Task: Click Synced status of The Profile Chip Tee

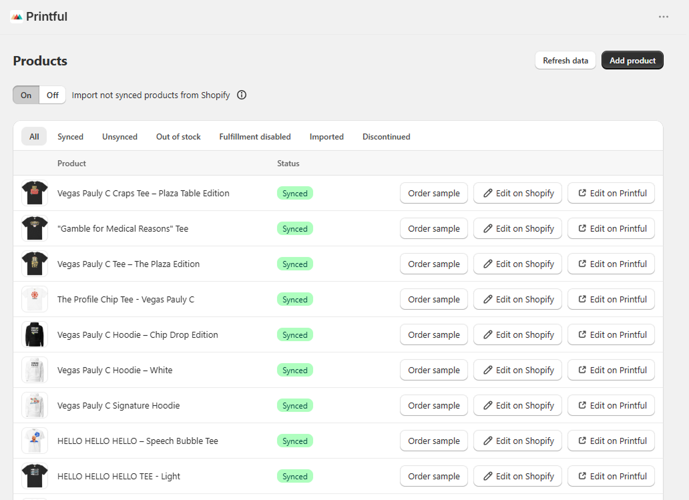Action: coord(295,300)
